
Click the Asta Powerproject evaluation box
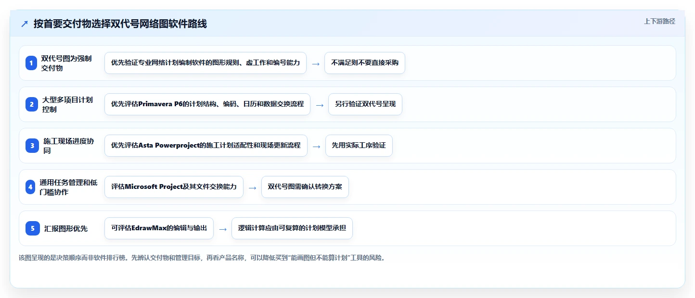(x=206, y=146)
